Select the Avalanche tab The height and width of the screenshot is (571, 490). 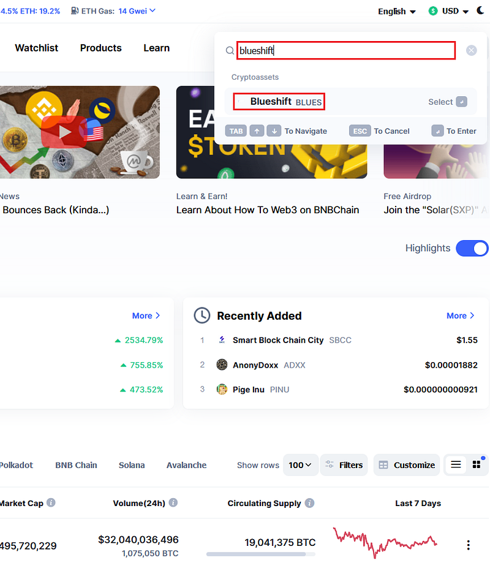point(186,465)
